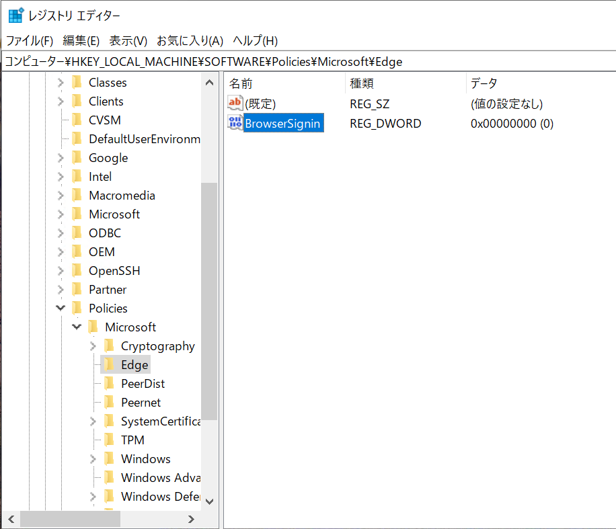616x529 pixels.
Task: Open the ファイル(F) menu
Action: (30, 40)
